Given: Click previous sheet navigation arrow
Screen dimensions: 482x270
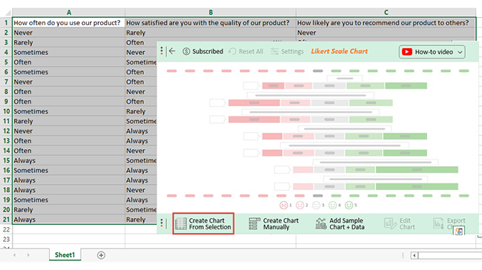Looking at the screenshot, I should pos(14,255).
